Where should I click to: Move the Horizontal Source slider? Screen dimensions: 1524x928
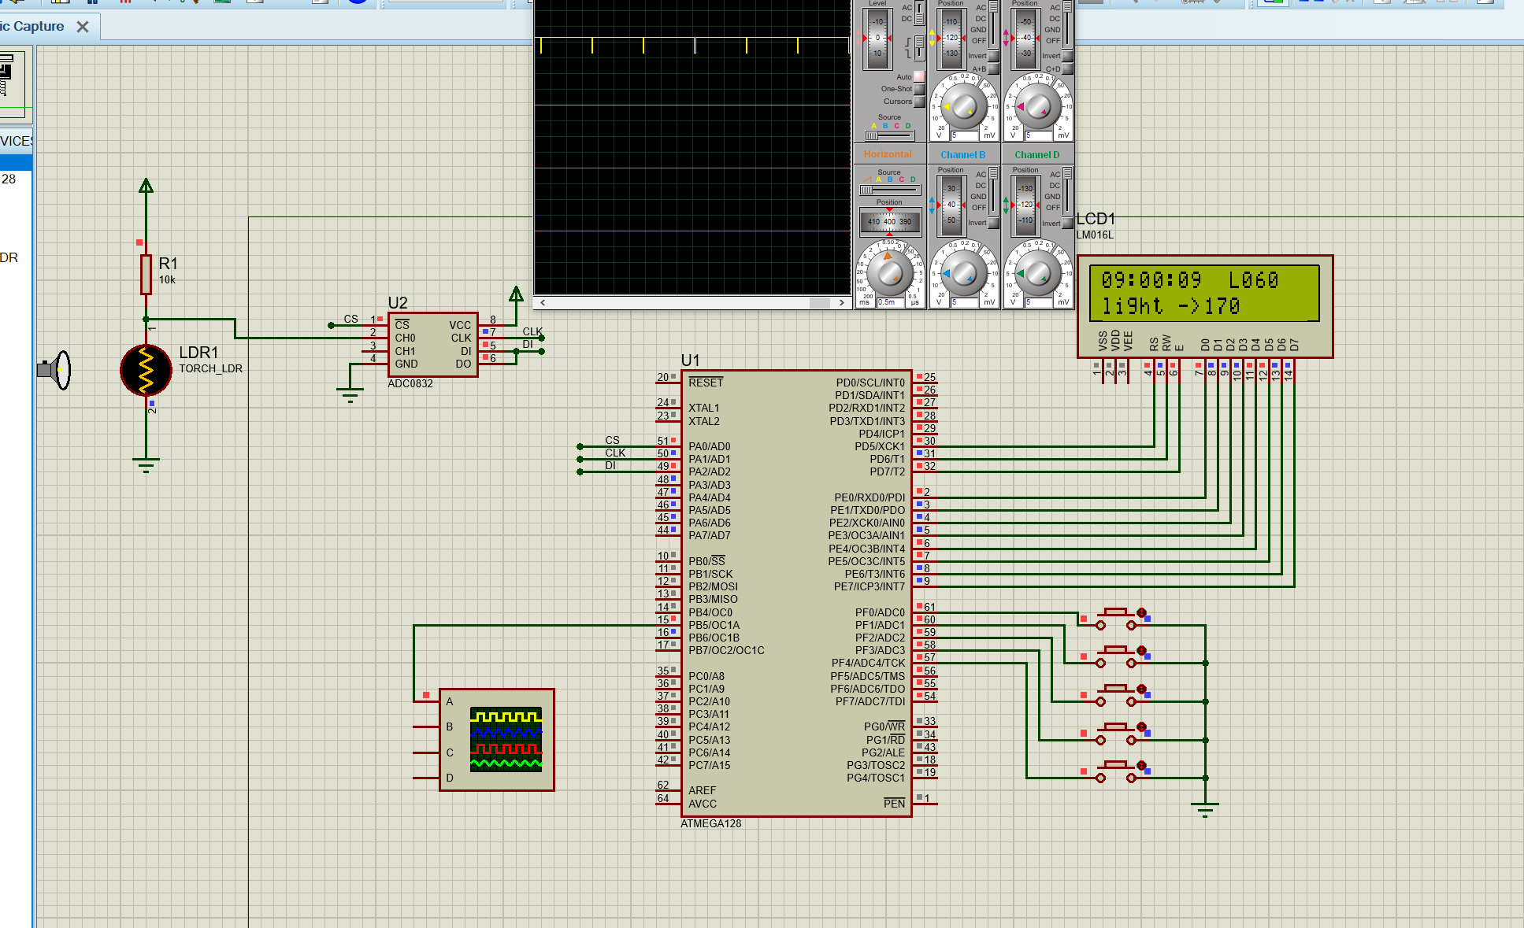click(889, 190)
